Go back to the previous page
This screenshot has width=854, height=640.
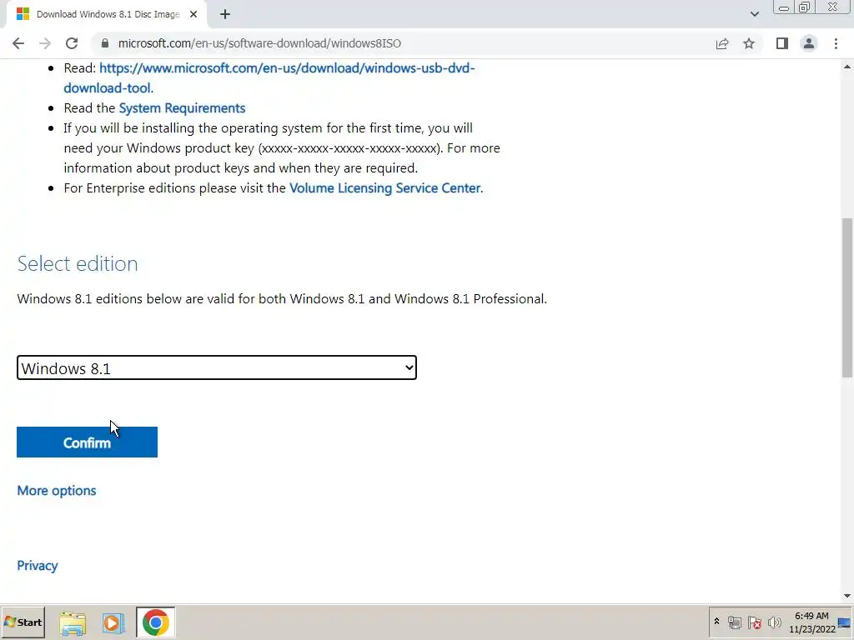pyautogui.click(x=18, y=43)
